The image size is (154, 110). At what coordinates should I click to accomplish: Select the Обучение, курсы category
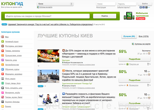12,69
